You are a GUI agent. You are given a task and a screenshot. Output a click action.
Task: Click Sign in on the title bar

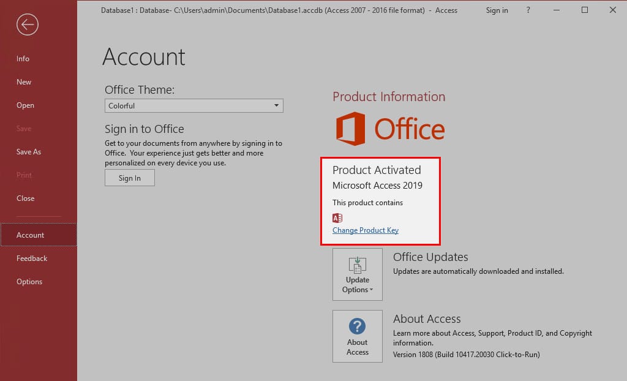pyautogui.click(x=497, y=10)
